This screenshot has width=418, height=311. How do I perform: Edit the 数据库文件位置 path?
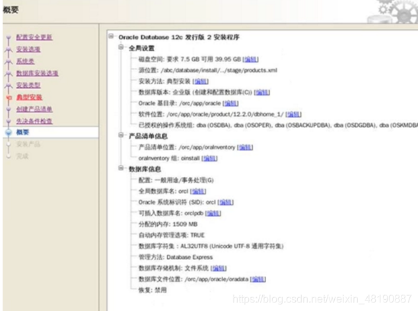(x=258, y=279)
